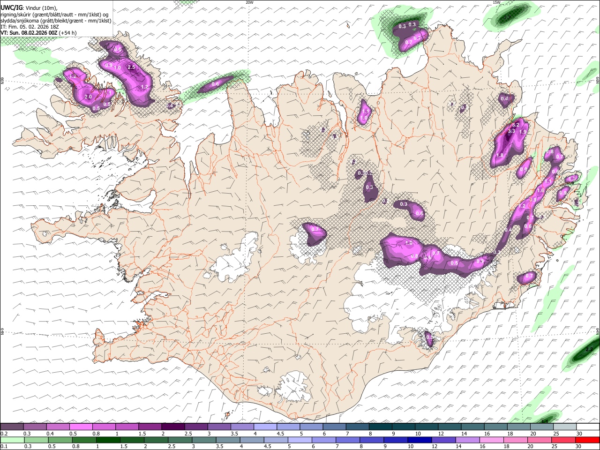Click the 3.3 snowfall value on the map

pos(511,131)
